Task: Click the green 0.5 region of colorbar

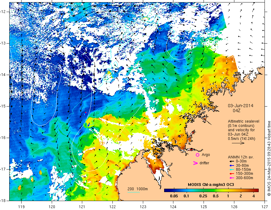Action: coord(216,191)
